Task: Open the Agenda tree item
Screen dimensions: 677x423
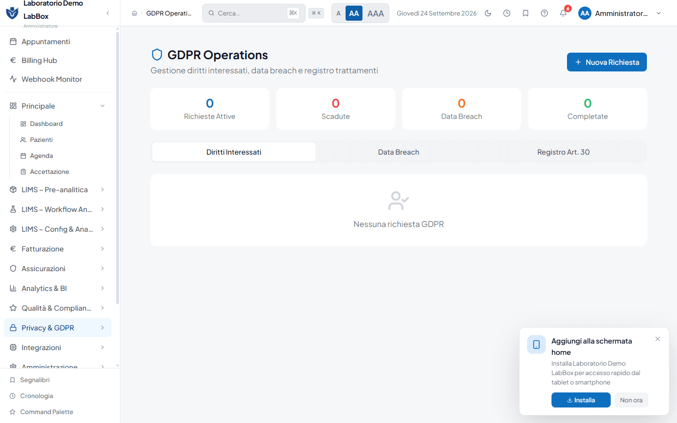Action: pyautogui.click(x=63, y=156)
